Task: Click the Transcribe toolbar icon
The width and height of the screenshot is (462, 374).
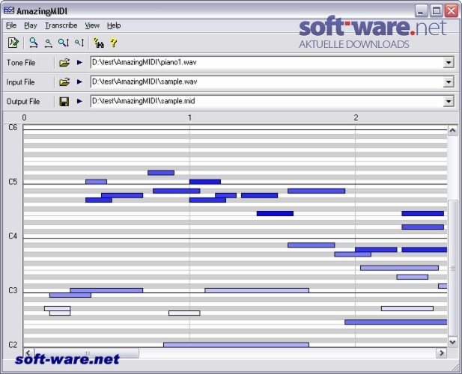Action: [13, 43]
